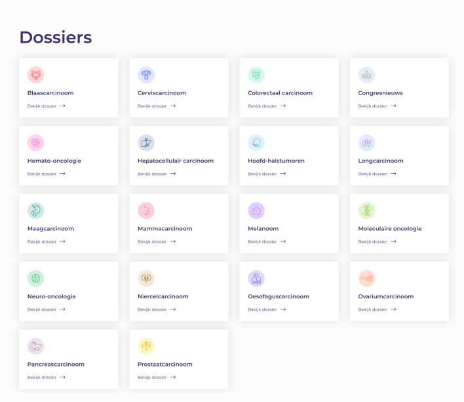Click the Hoofd-halstumoren head icon

point(256,143)
